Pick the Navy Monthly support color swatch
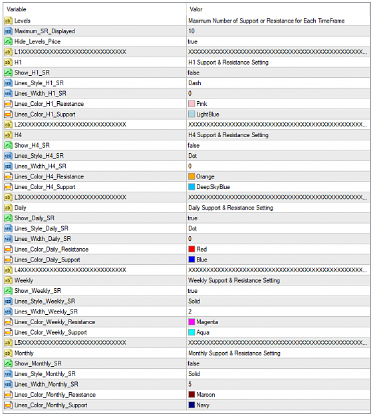This screenshot has width=375, height=416. (x=191, y=405)
